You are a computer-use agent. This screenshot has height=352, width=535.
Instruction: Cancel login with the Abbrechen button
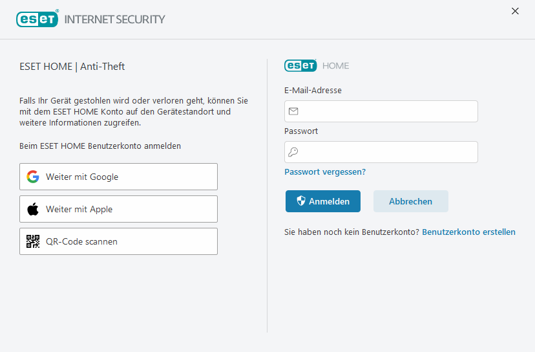410,201
